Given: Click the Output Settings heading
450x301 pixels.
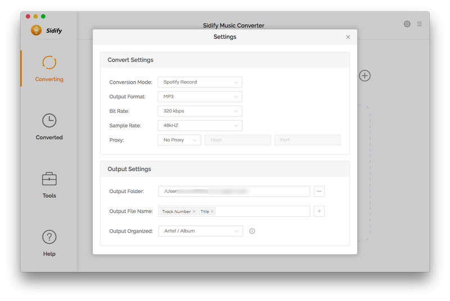Looking at the screenshot, I should click(x=129, y=169).
